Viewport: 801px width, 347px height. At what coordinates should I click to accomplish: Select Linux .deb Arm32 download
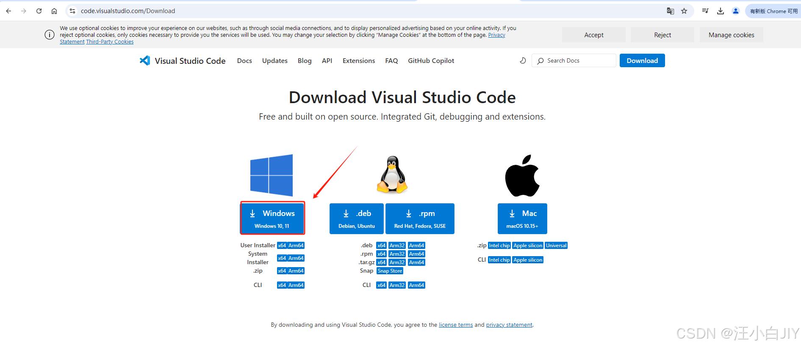click(397, 246)
